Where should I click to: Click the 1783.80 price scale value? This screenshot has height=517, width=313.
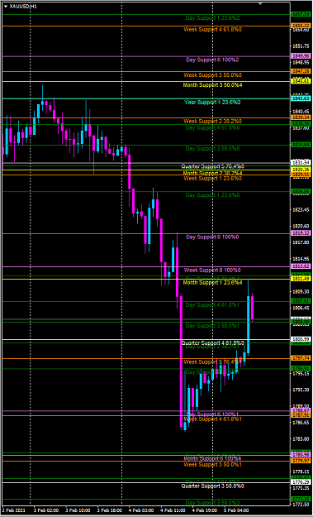click(300, 439)
